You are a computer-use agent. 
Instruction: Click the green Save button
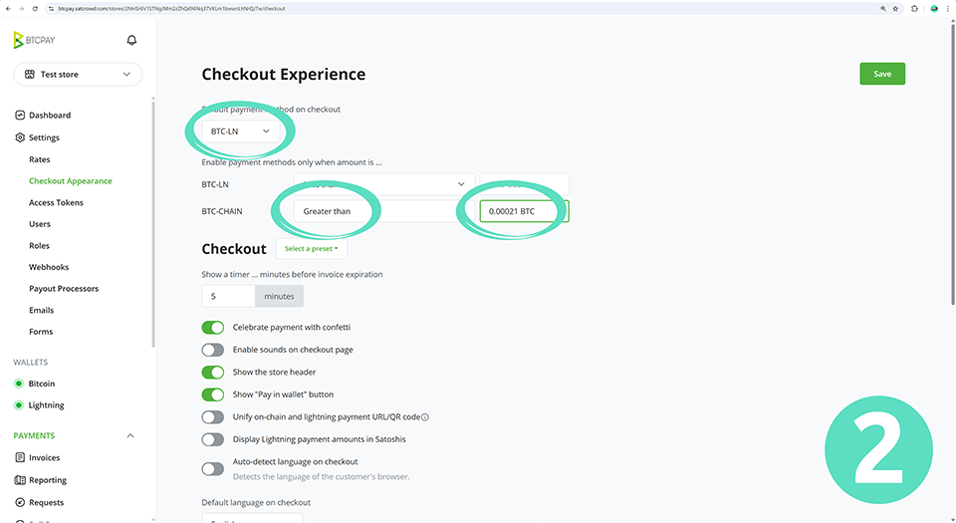[882, 74]
